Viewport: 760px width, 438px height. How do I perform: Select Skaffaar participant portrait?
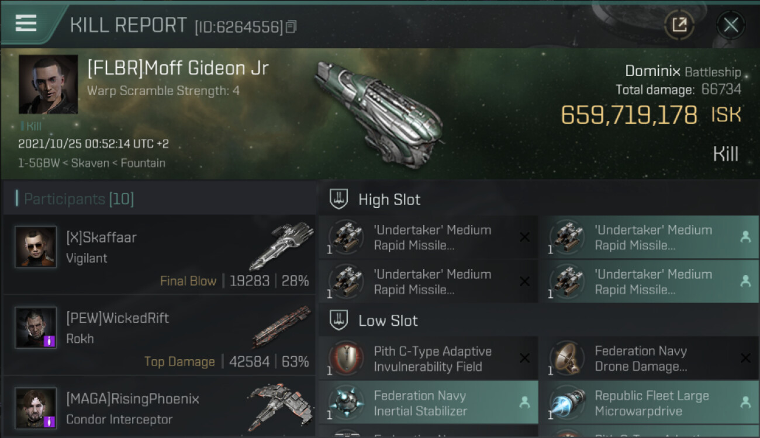[36, 247]
